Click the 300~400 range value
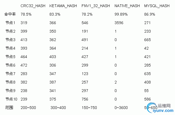This screenshot has height=115, width=175. tap(58, 108)
